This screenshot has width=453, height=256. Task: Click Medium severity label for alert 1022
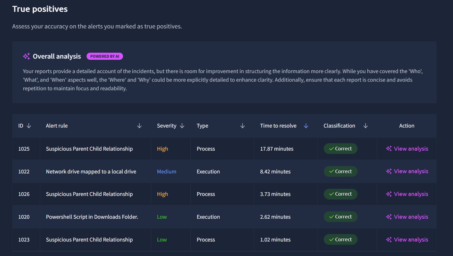point(166,172)
